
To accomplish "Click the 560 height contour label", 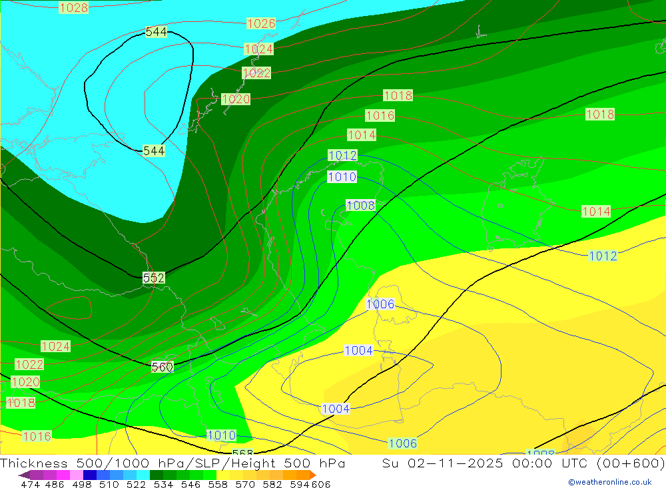I will point(163,367).
